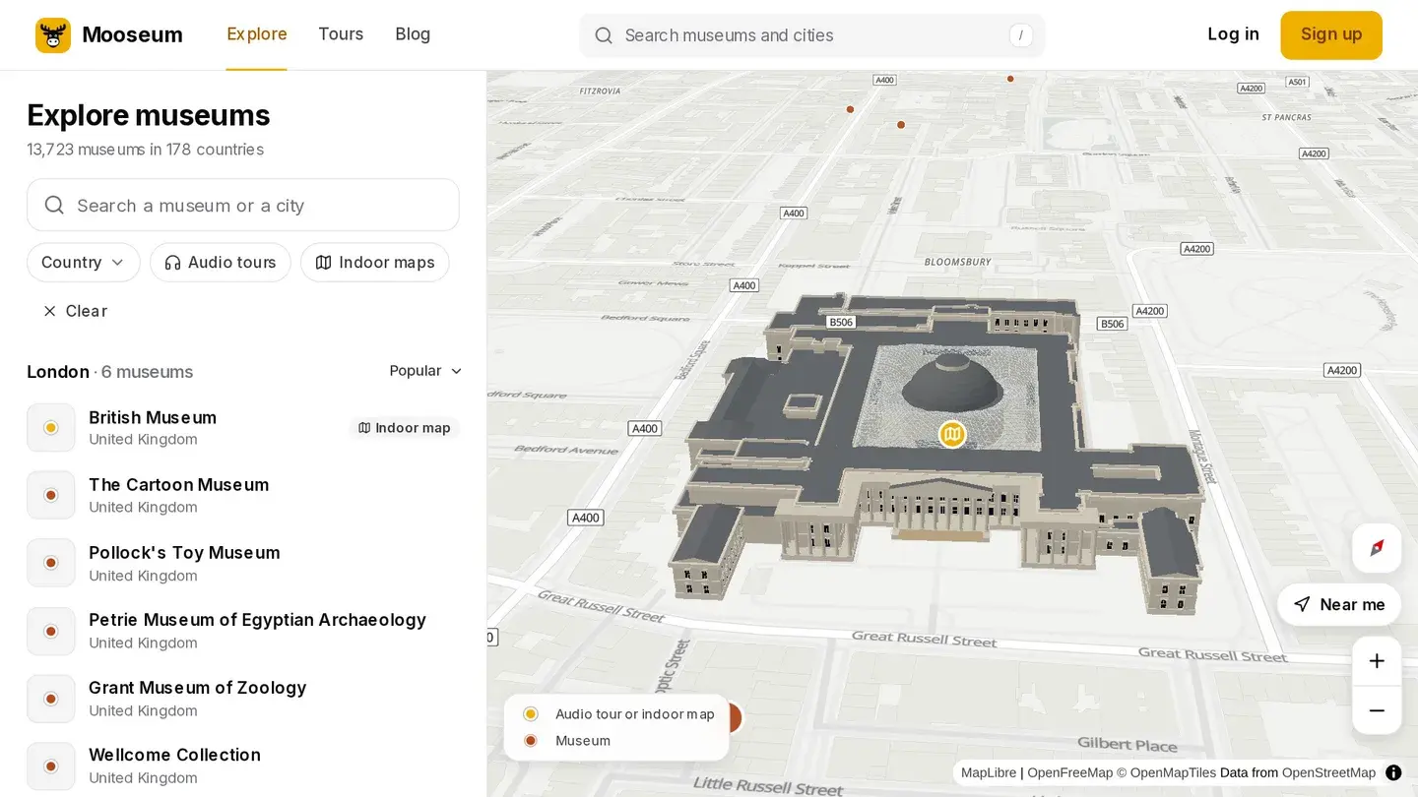Select Grant Museum of Zoology entry
The height and width of the screenshot is (797, 1418).
(x=243, y=699)
